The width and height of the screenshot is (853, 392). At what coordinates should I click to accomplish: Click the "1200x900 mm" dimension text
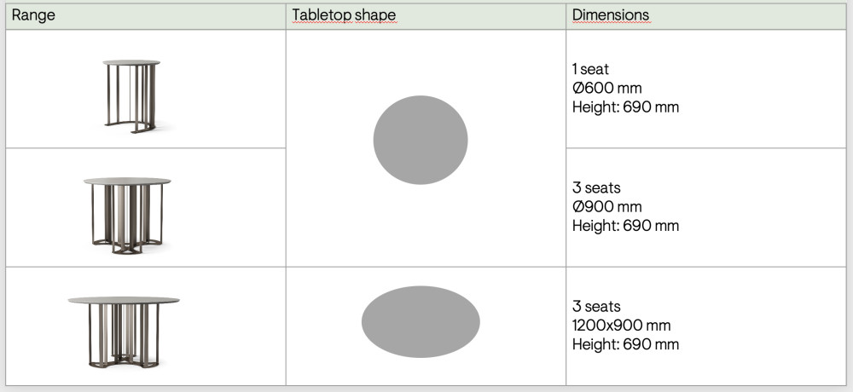(x=621, y=326)
